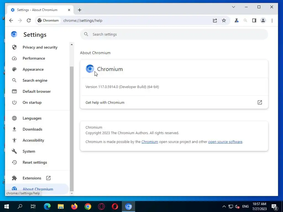
Task: Show hidden system tray icons
Action: [224, 206]
